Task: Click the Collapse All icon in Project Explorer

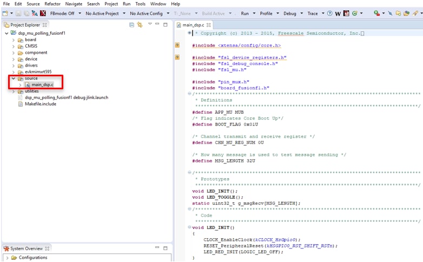Action: coord(132,24)
